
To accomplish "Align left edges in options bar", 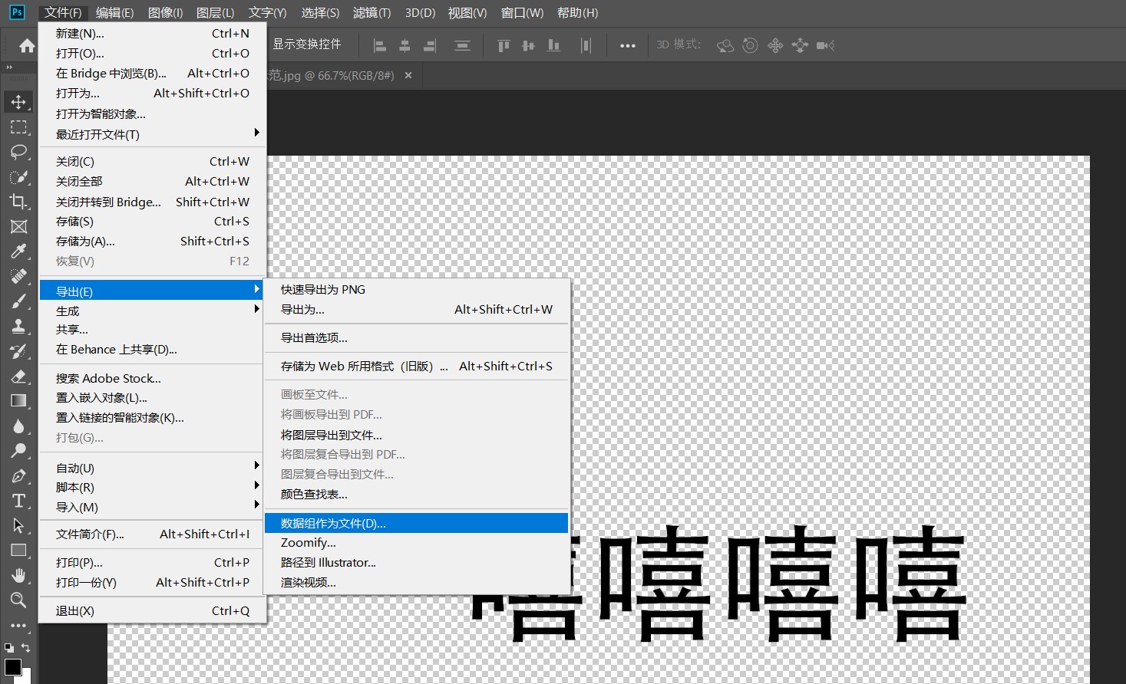I will pos(379,46).
